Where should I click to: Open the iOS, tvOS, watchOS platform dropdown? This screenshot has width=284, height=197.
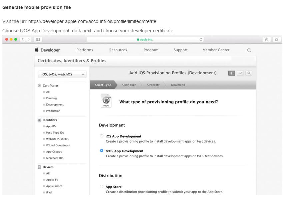pyautogui.click(x=62, y=74)
